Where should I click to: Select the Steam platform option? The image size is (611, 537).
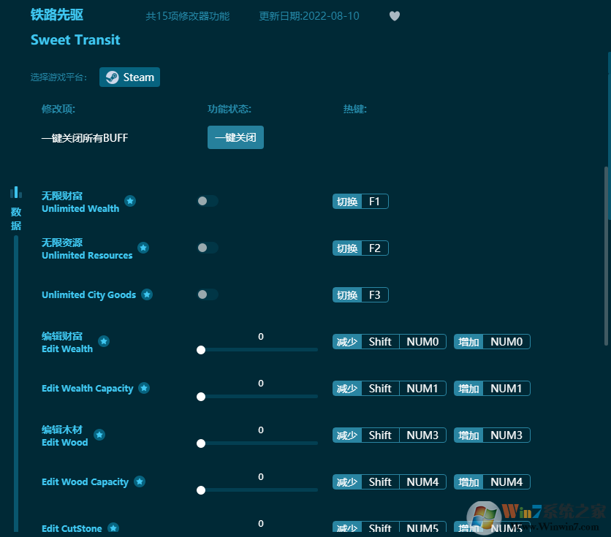(129, 77)
